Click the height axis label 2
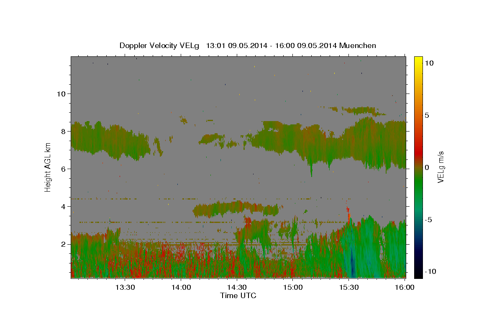 [63, 244]
